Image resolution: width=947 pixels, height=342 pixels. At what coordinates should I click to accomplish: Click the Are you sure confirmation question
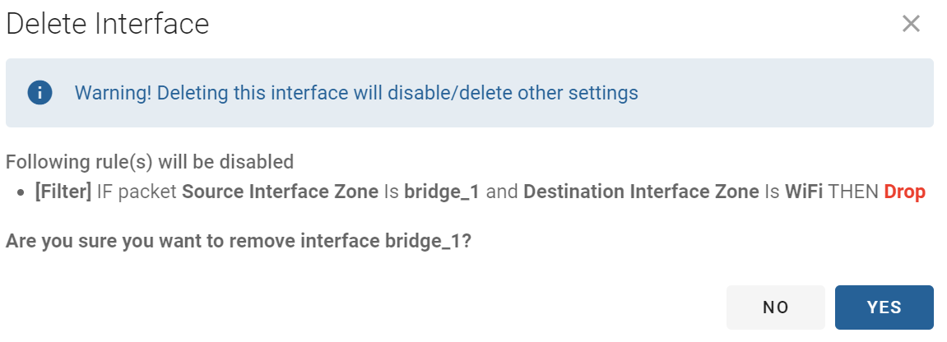click(239, 241)
